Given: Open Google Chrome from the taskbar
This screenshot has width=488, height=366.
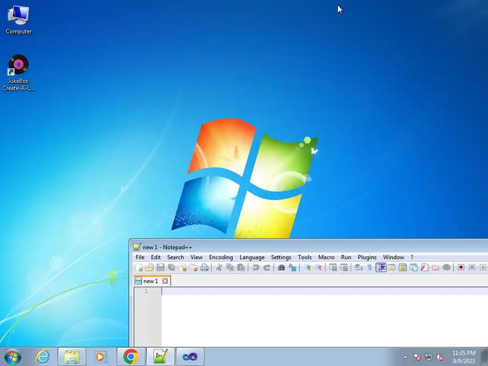Looking at the screenshot, I should (131, 356).
